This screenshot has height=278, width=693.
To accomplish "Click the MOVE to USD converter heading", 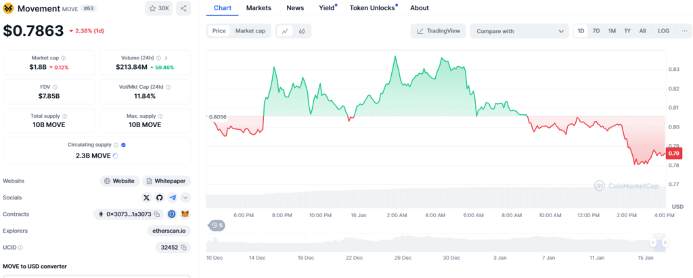I will coord(35,266).
